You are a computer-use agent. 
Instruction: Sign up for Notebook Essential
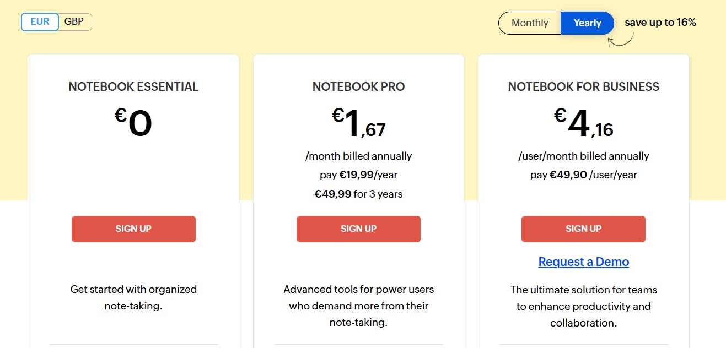133,229
